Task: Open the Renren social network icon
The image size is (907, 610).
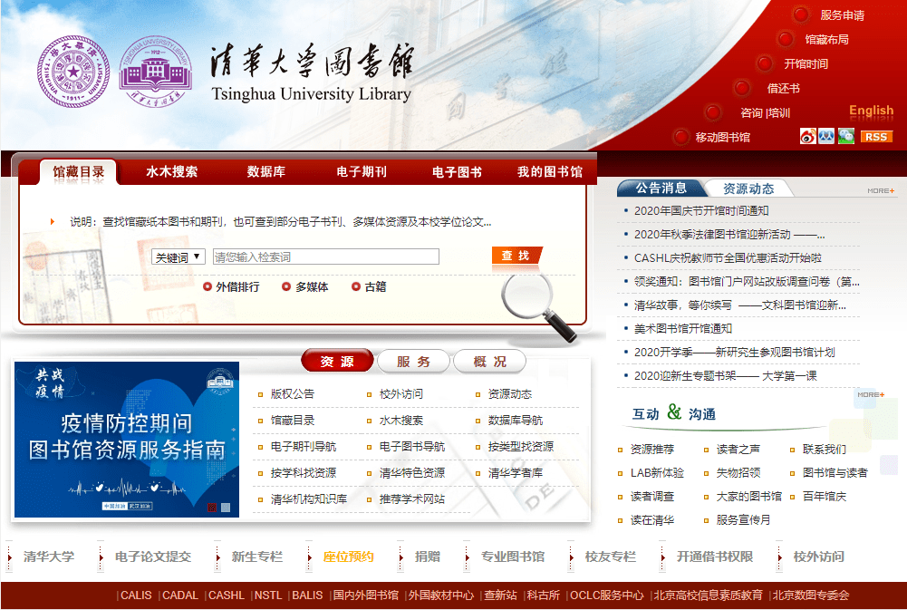Action: coord(826,136)
